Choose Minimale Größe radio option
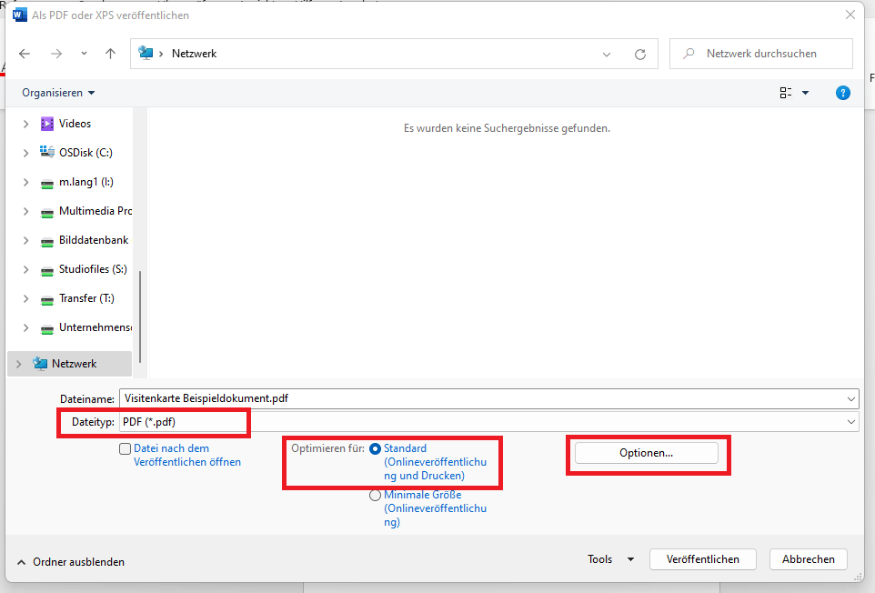 click(376, 496)
